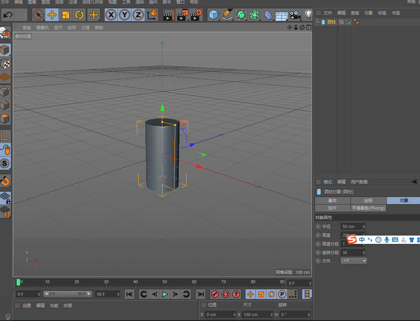
Task: Switch to 坐标 tab
Action: pyautogui.click(x=368, y=200)
